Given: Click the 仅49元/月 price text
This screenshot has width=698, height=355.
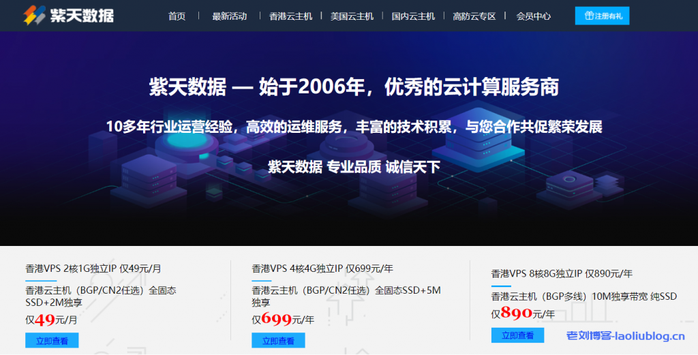Looking at the screenshot, I should click(51, 320).
